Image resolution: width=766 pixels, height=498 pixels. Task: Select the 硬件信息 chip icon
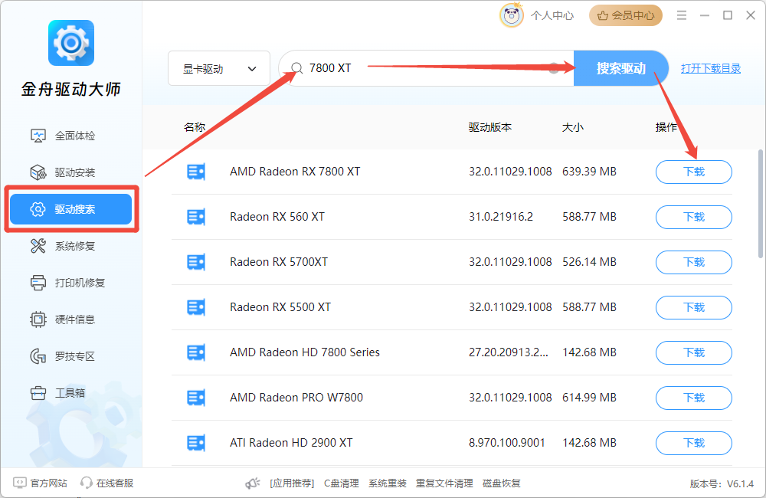coord(38,319)
